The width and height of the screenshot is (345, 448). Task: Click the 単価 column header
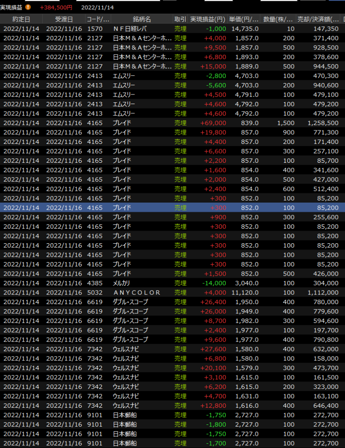pos(244,19)
